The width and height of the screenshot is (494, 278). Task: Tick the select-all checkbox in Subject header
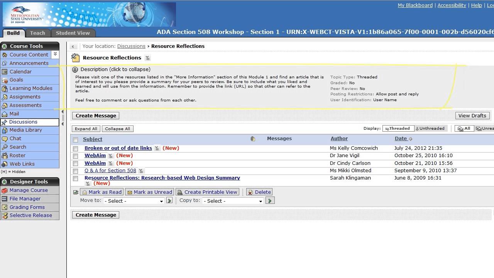tap(76, 140)
